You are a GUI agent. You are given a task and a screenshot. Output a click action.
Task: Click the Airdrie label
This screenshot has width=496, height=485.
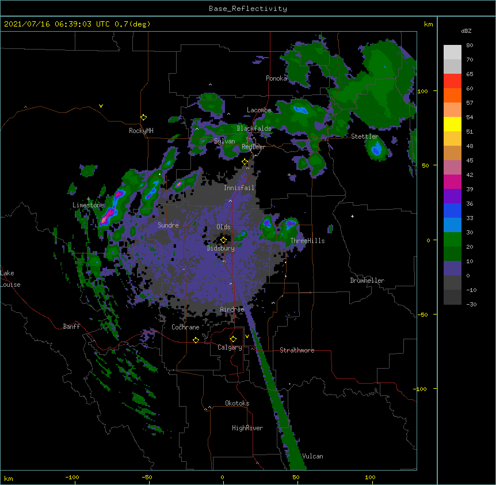[232, 309]
